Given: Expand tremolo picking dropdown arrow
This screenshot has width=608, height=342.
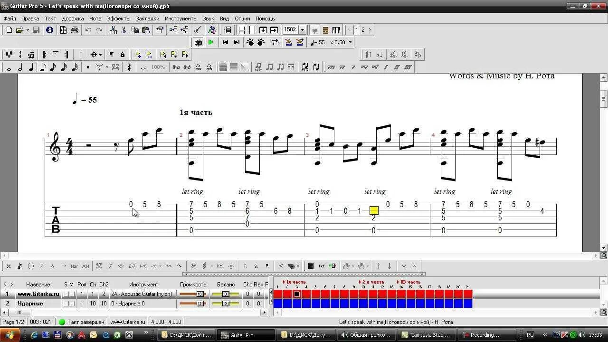Looking at the screenshot, I should [x=212, y=266].
